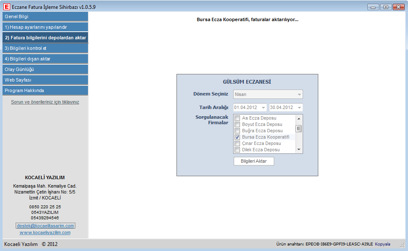Screen dimensions: 408x251
Task: Click the red E application icon
Action: tap(6, 7)
